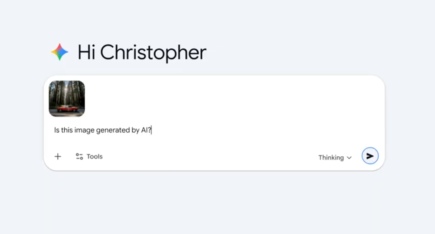Click the "AI?" text in the prompt

[146, 130]
